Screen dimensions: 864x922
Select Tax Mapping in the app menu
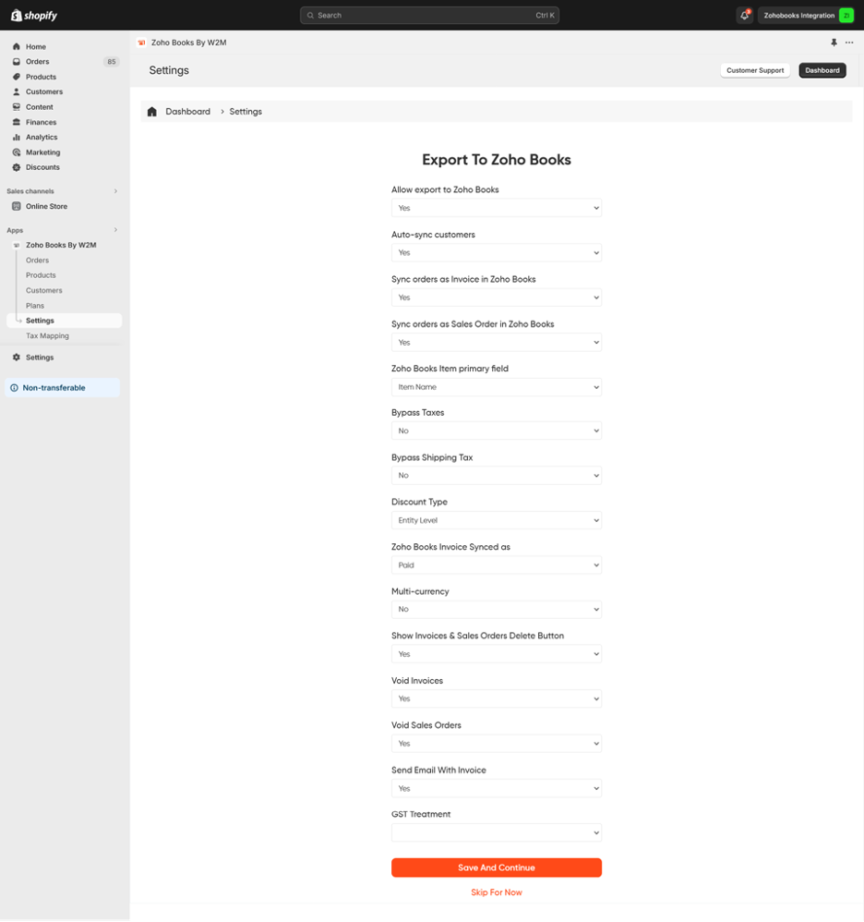[x=47, y=335]
